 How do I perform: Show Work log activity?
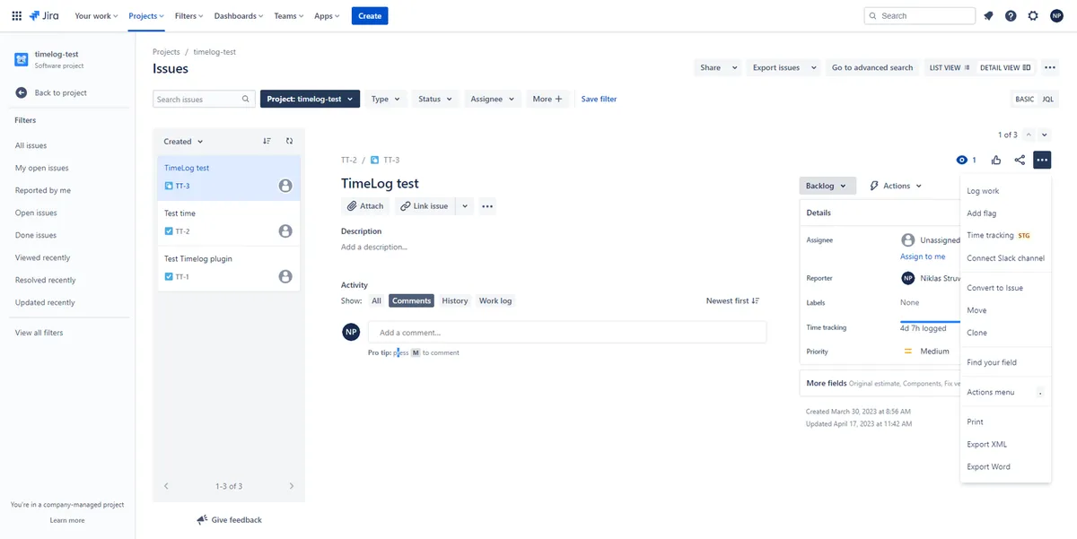[495, 300]
